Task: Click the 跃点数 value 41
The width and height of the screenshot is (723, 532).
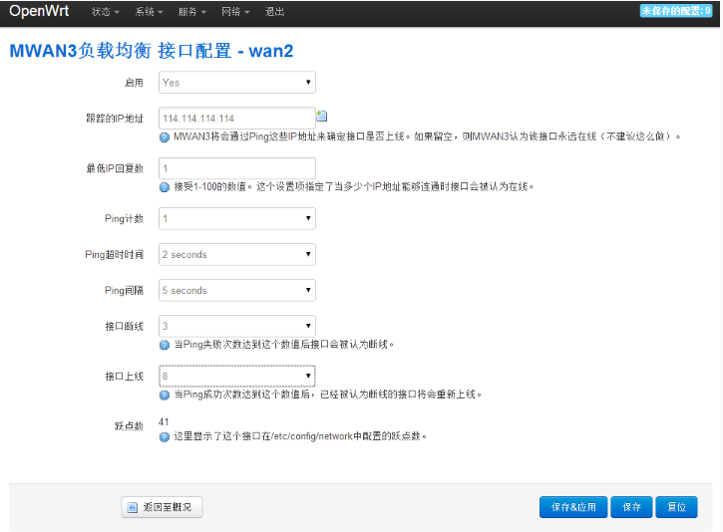Action: [x=164, y=422]
